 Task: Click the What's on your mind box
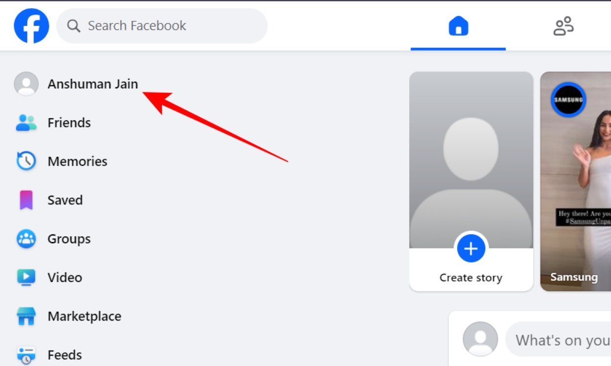coord(558,339)
